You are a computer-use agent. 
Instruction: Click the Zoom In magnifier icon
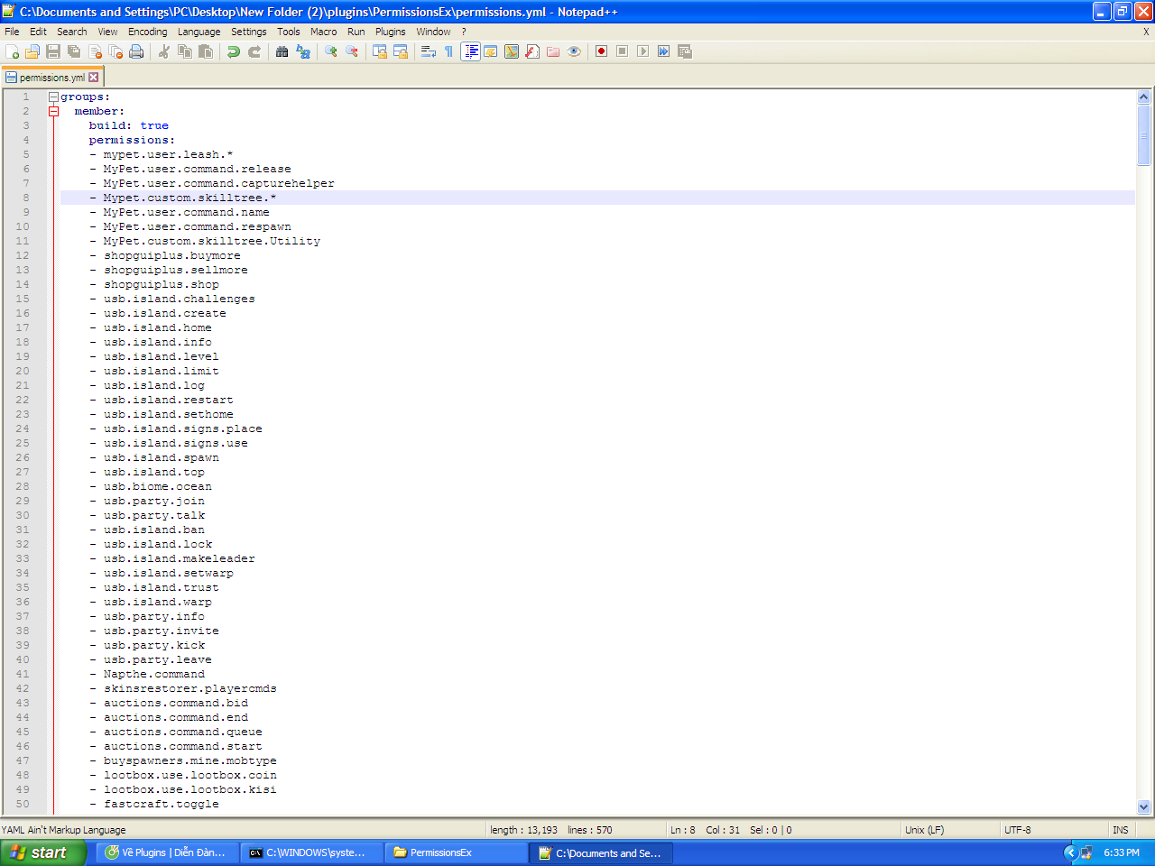(x=331, y=51)
